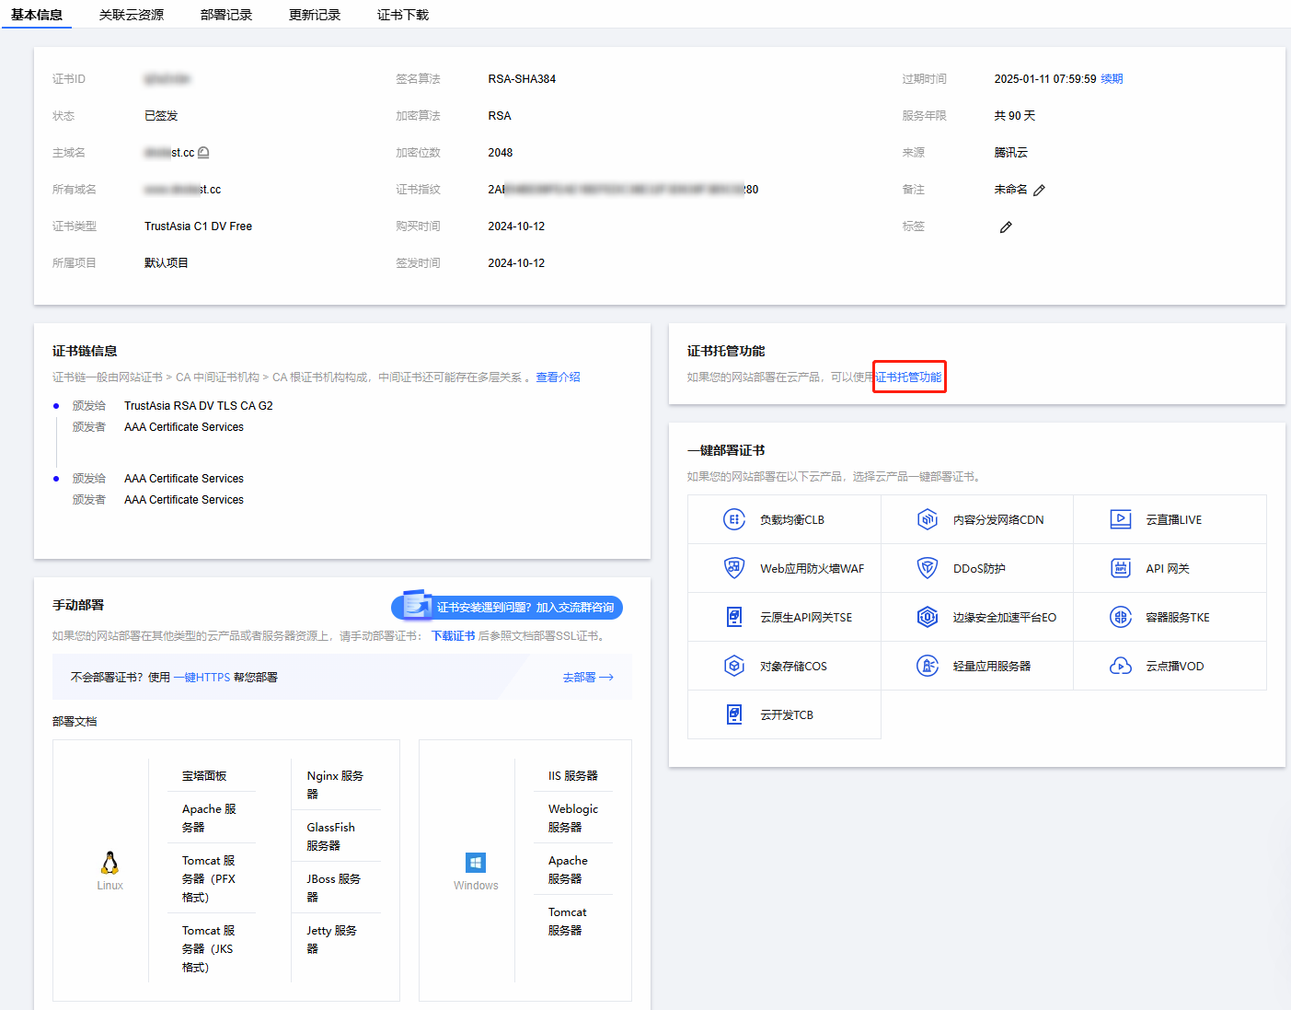Click the 内容分发网络CDN icon
The image size is (1291, 1010).
tap(928, 519)
